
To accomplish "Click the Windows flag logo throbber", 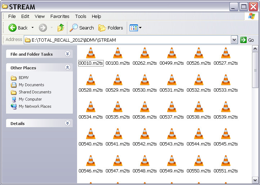I will click(x=252, y=16).
